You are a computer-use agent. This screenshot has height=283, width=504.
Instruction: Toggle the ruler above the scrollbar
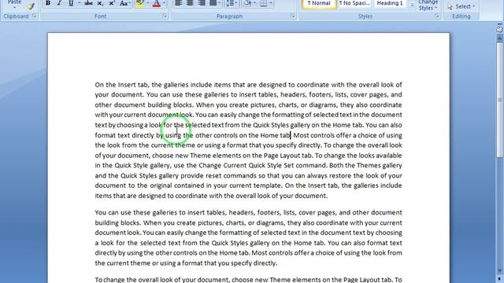coord(499,29)
